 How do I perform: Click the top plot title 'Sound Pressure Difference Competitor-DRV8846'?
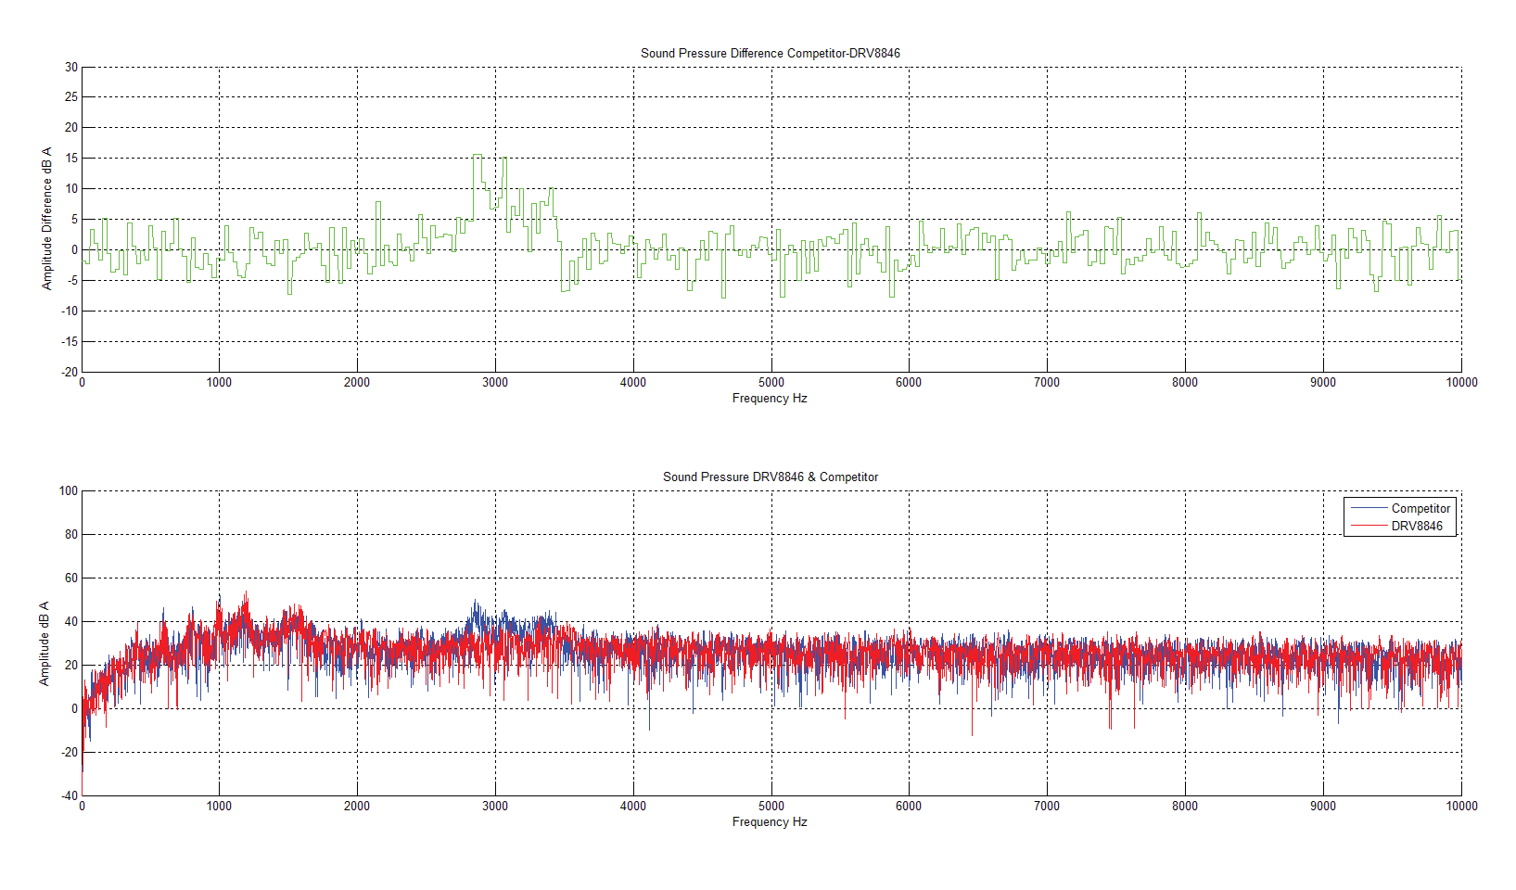[x=770, y=53]
